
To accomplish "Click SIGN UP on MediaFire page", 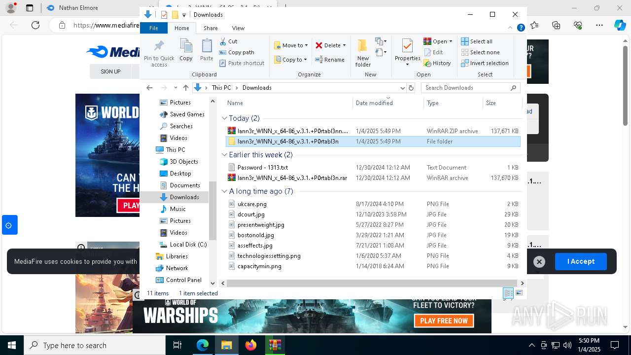I will coord(110,71).
